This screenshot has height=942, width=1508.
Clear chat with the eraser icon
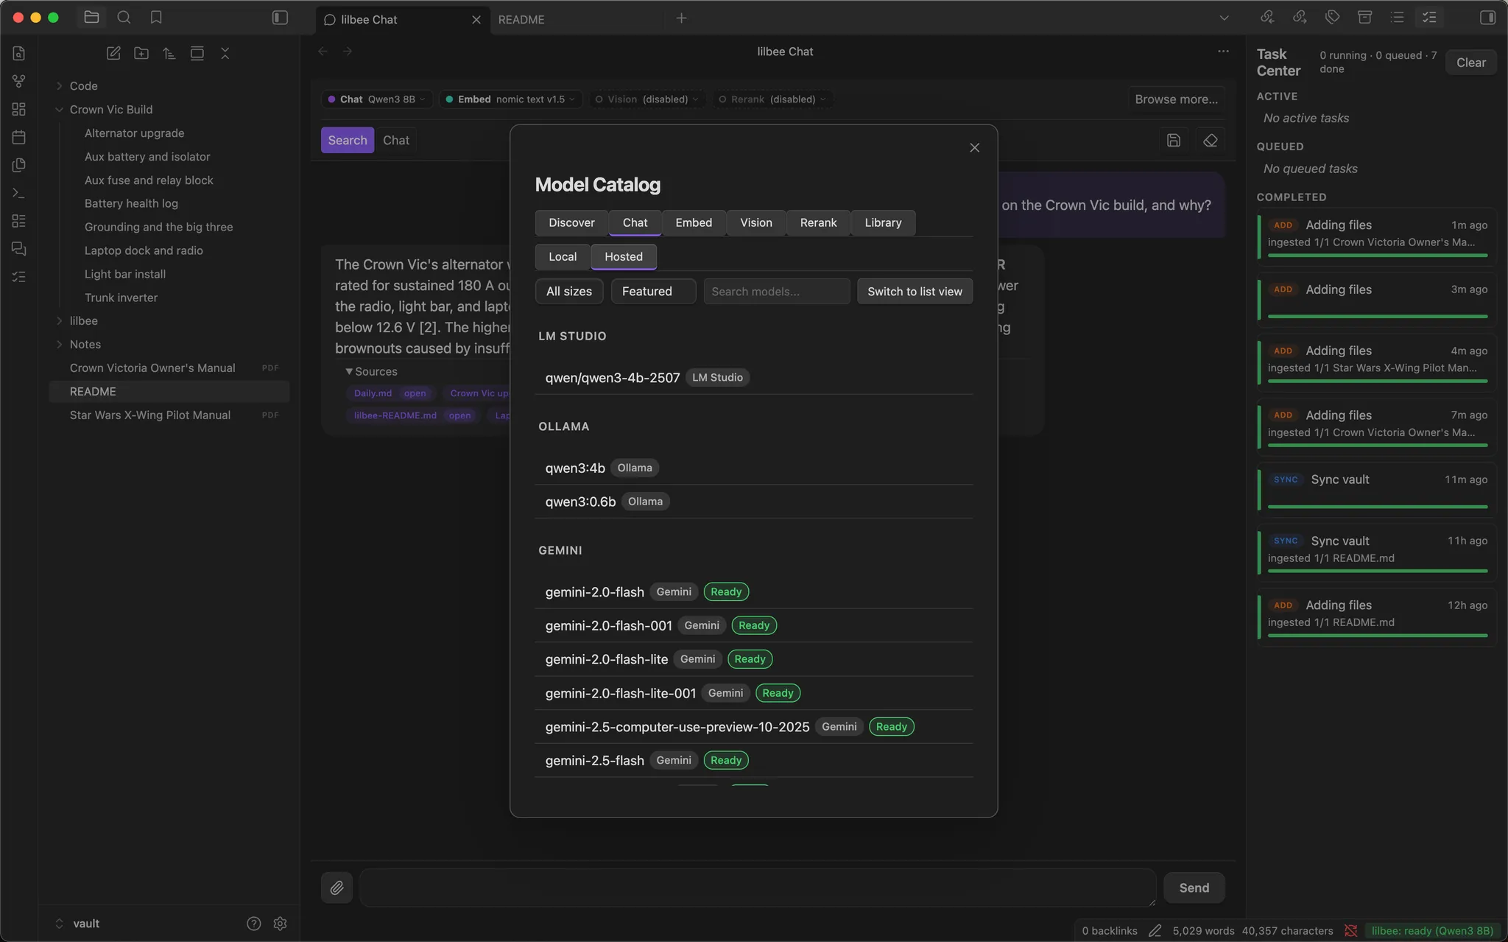[x=1210, y=140]
